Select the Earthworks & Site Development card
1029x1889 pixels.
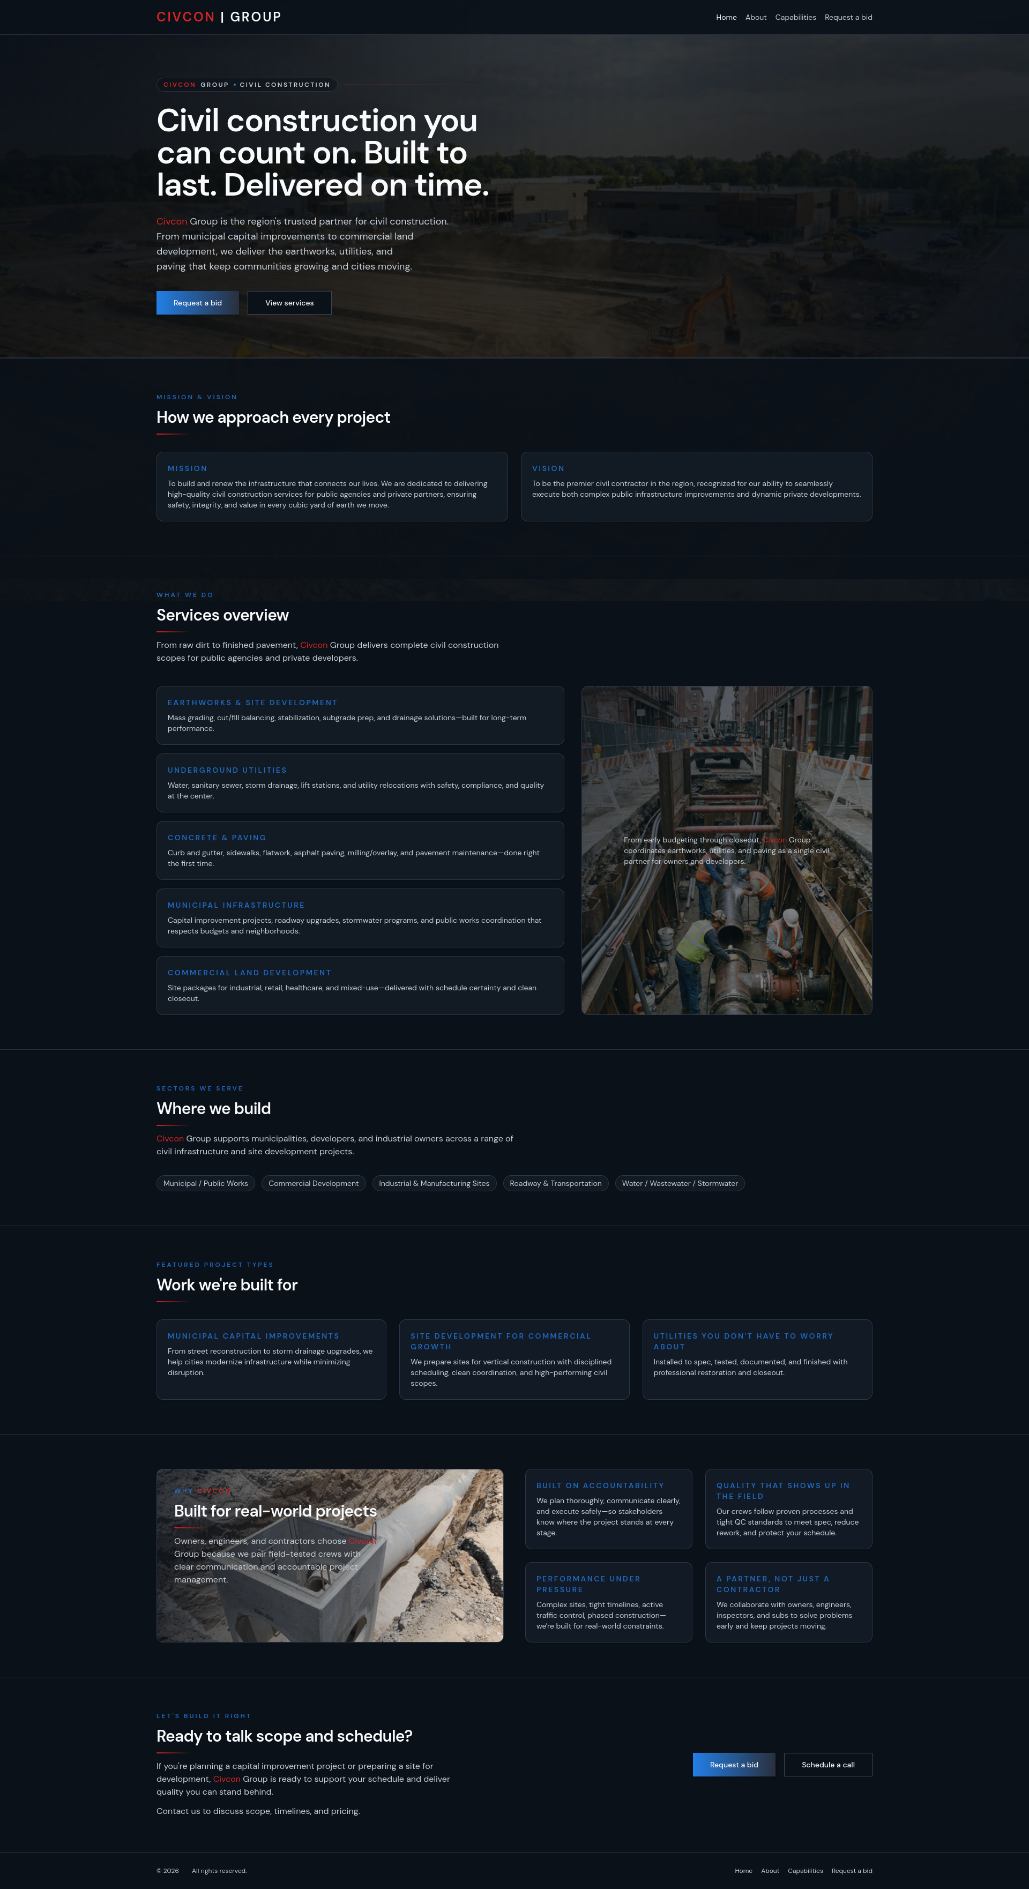coord(360,715)
